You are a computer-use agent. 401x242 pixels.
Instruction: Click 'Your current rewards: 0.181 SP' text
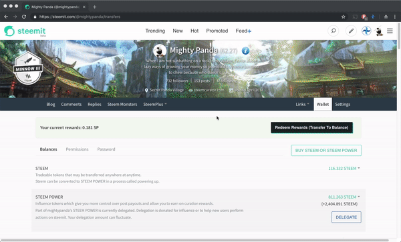pyautogui.click(x=70, y=127)
